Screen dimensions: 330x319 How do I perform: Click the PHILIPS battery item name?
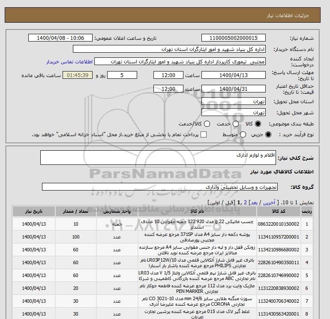(x=197, y=262)
